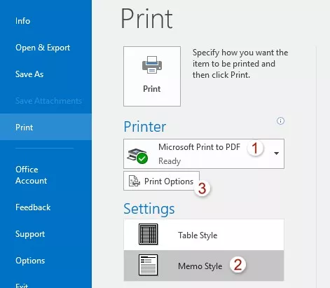Open Print Options dialog
Viewport: 330px width, 288px height.
161,181
